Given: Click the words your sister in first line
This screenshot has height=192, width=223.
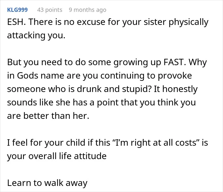Looking at the screenshot, I should click(144, 22).
